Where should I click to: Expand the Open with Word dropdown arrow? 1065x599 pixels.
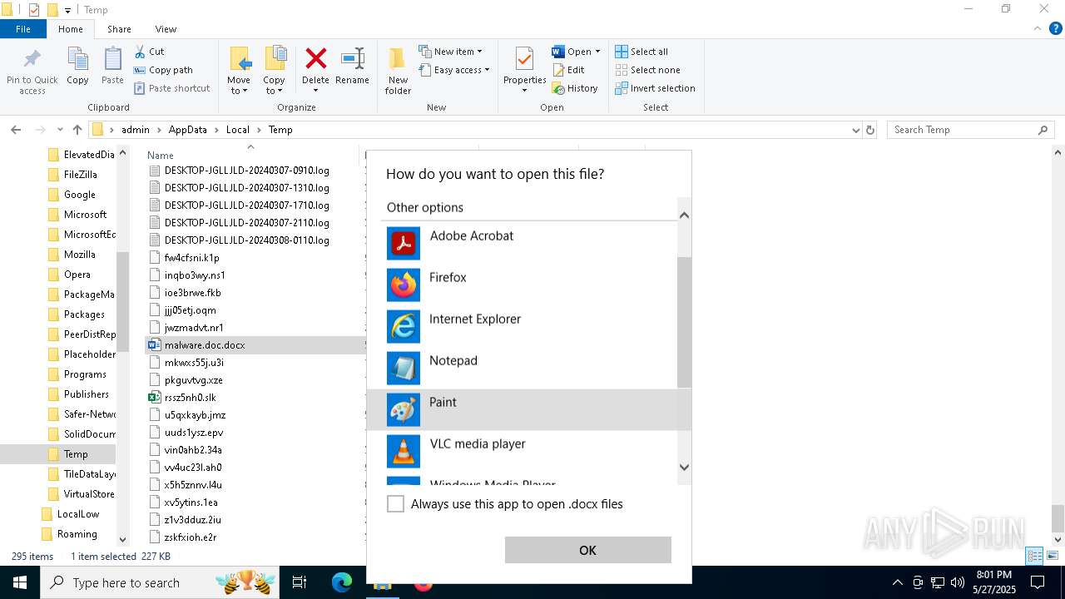(x=597, y=52)
